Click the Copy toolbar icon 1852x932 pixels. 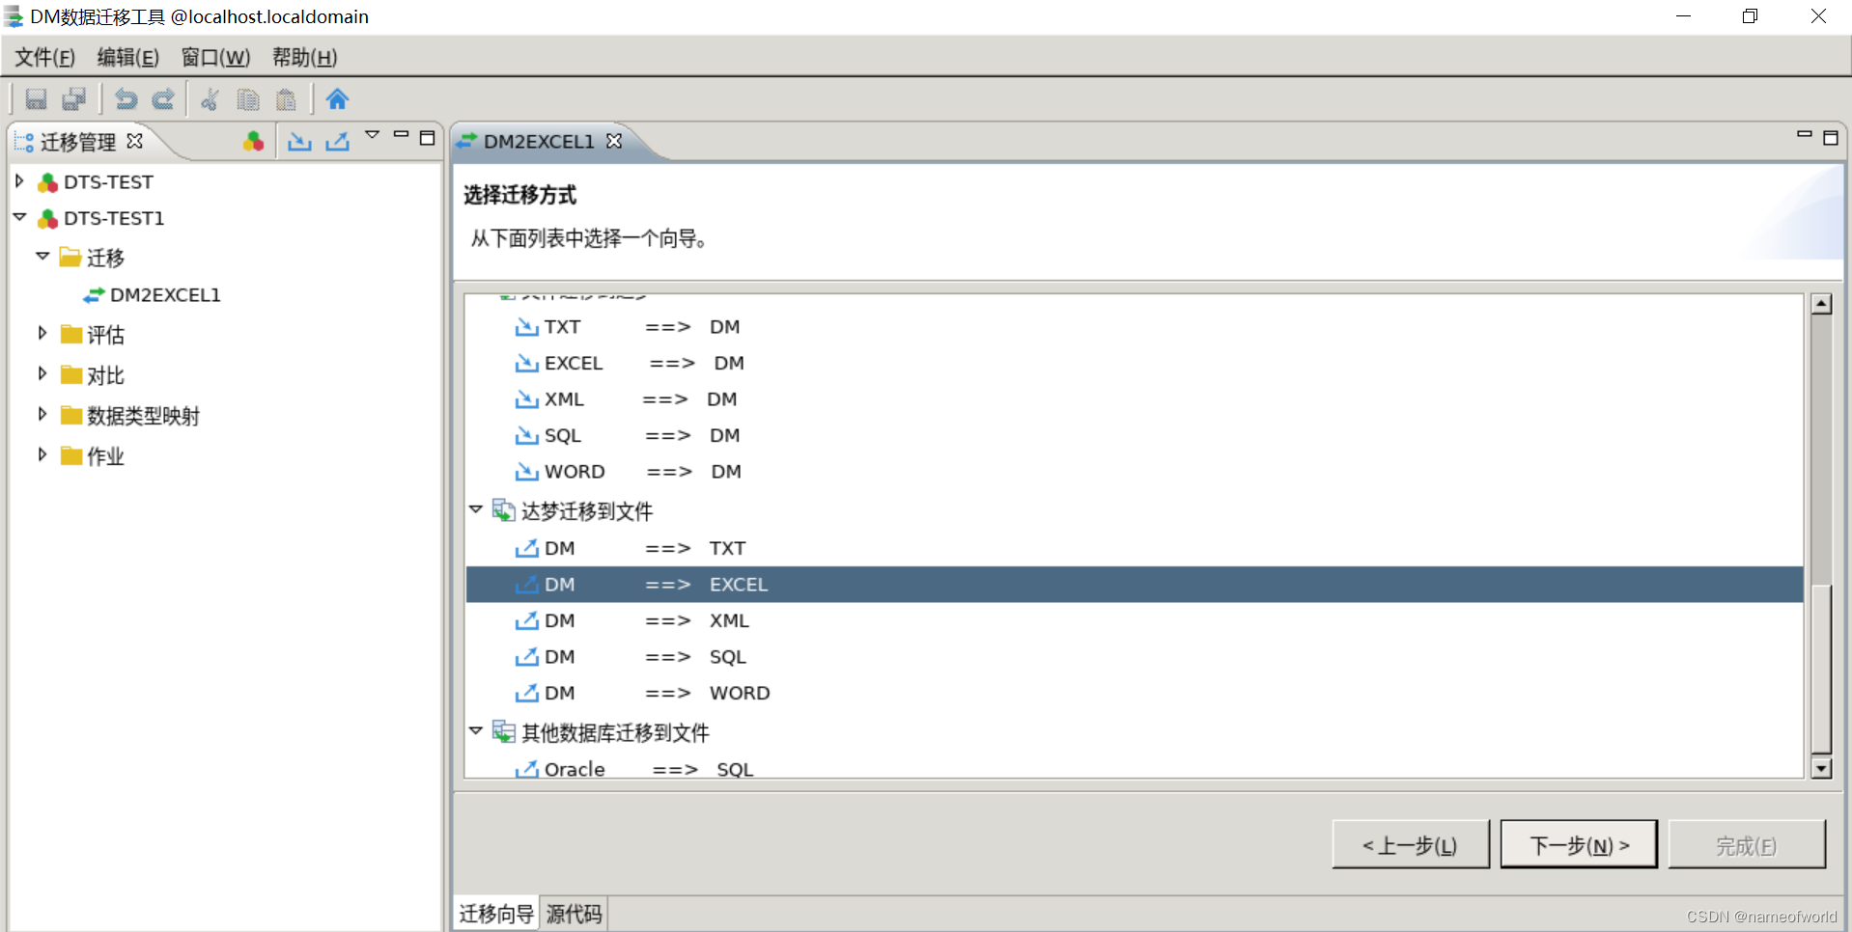(248, 99)
